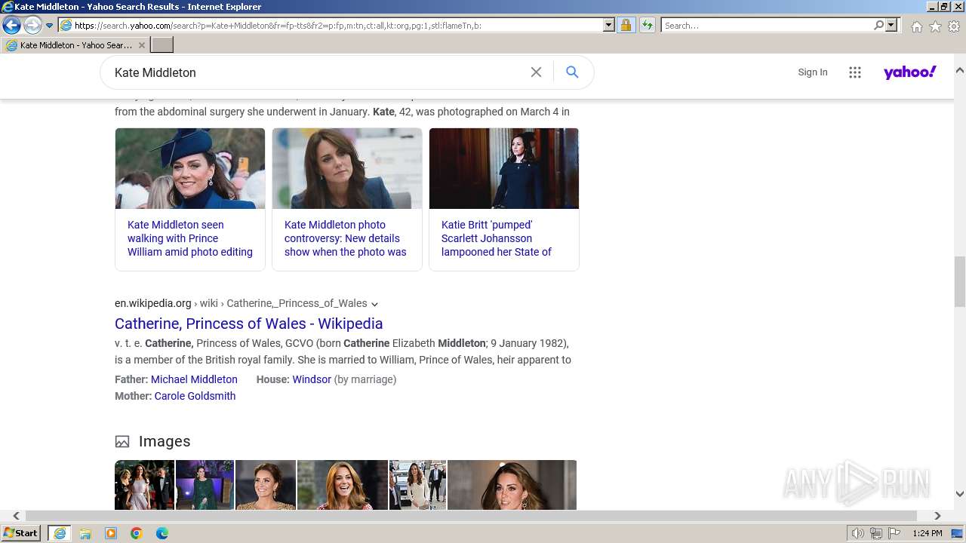Click the IE search magnifier icon
966x543 pixels.
(878, 25)
